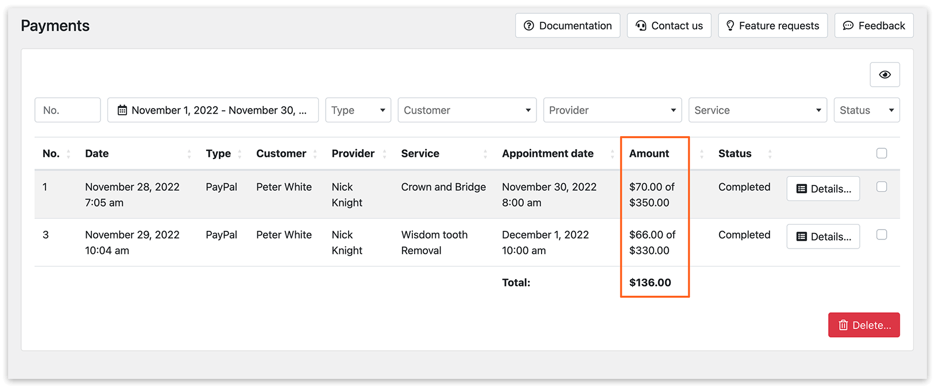This screenshot has width=935, height=387.
Task: Open Feature requests
Action: (772, 26)
